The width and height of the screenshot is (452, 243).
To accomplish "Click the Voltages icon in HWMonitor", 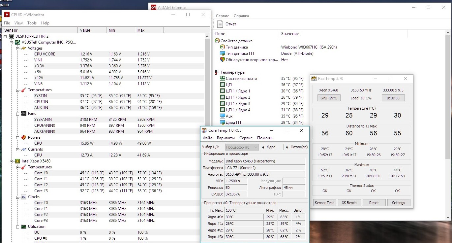I will (24, 48).
